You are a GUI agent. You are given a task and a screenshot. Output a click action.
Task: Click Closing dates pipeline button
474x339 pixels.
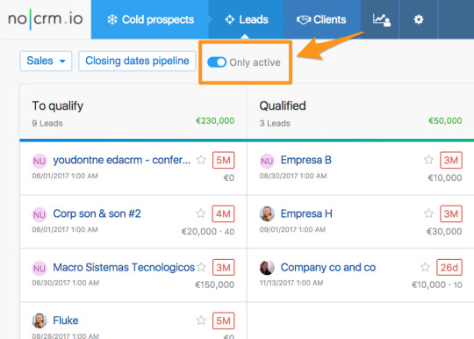(137, 61)
